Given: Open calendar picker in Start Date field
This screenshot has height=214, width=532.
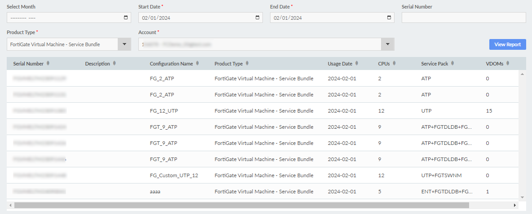Looking at the screenshot, I should [x=258, y=17].
